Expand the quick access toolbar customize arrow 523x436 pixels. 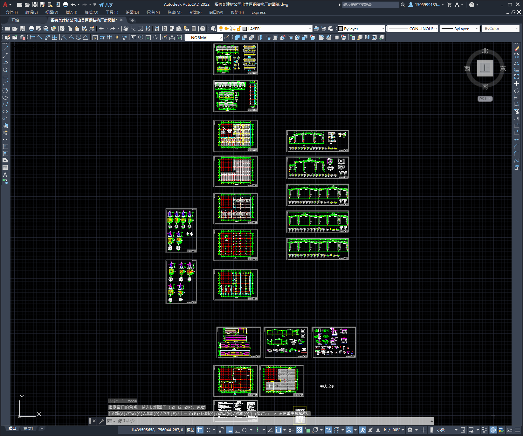(x=95, y=5)
